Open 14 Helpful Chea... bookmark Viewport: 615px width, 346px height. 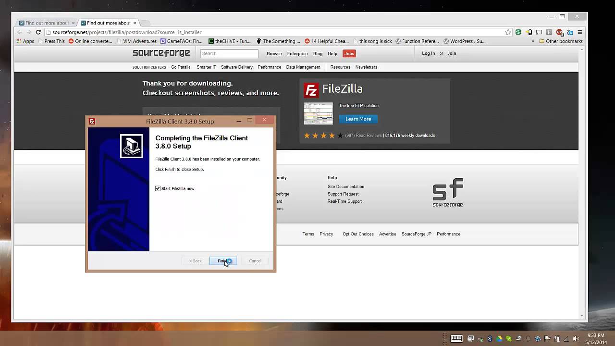pos(327,41)
